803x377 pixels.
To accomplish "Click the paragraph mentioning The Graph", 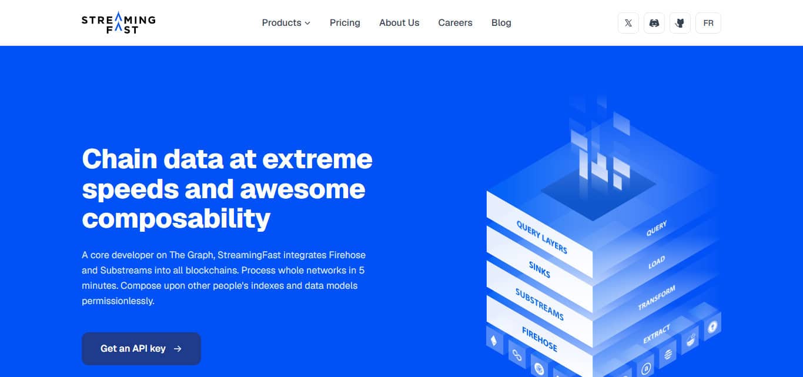I will click(224, 278).
